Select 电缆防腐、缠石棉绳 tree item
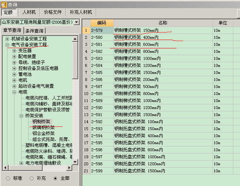Viewport: 240px width, 186px height. [x=49, y=157]
